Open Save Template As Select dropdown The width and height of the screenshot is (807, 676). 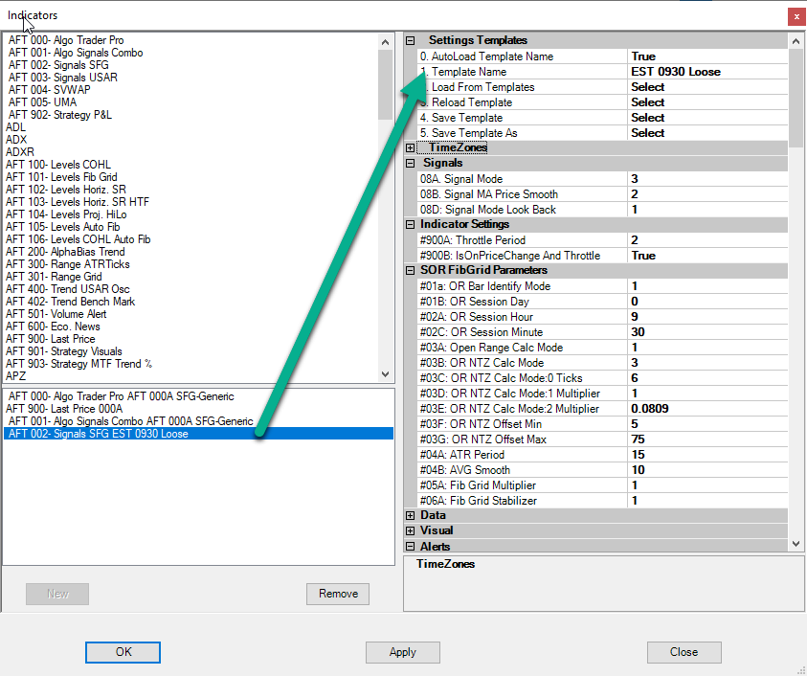coord(706,133)
